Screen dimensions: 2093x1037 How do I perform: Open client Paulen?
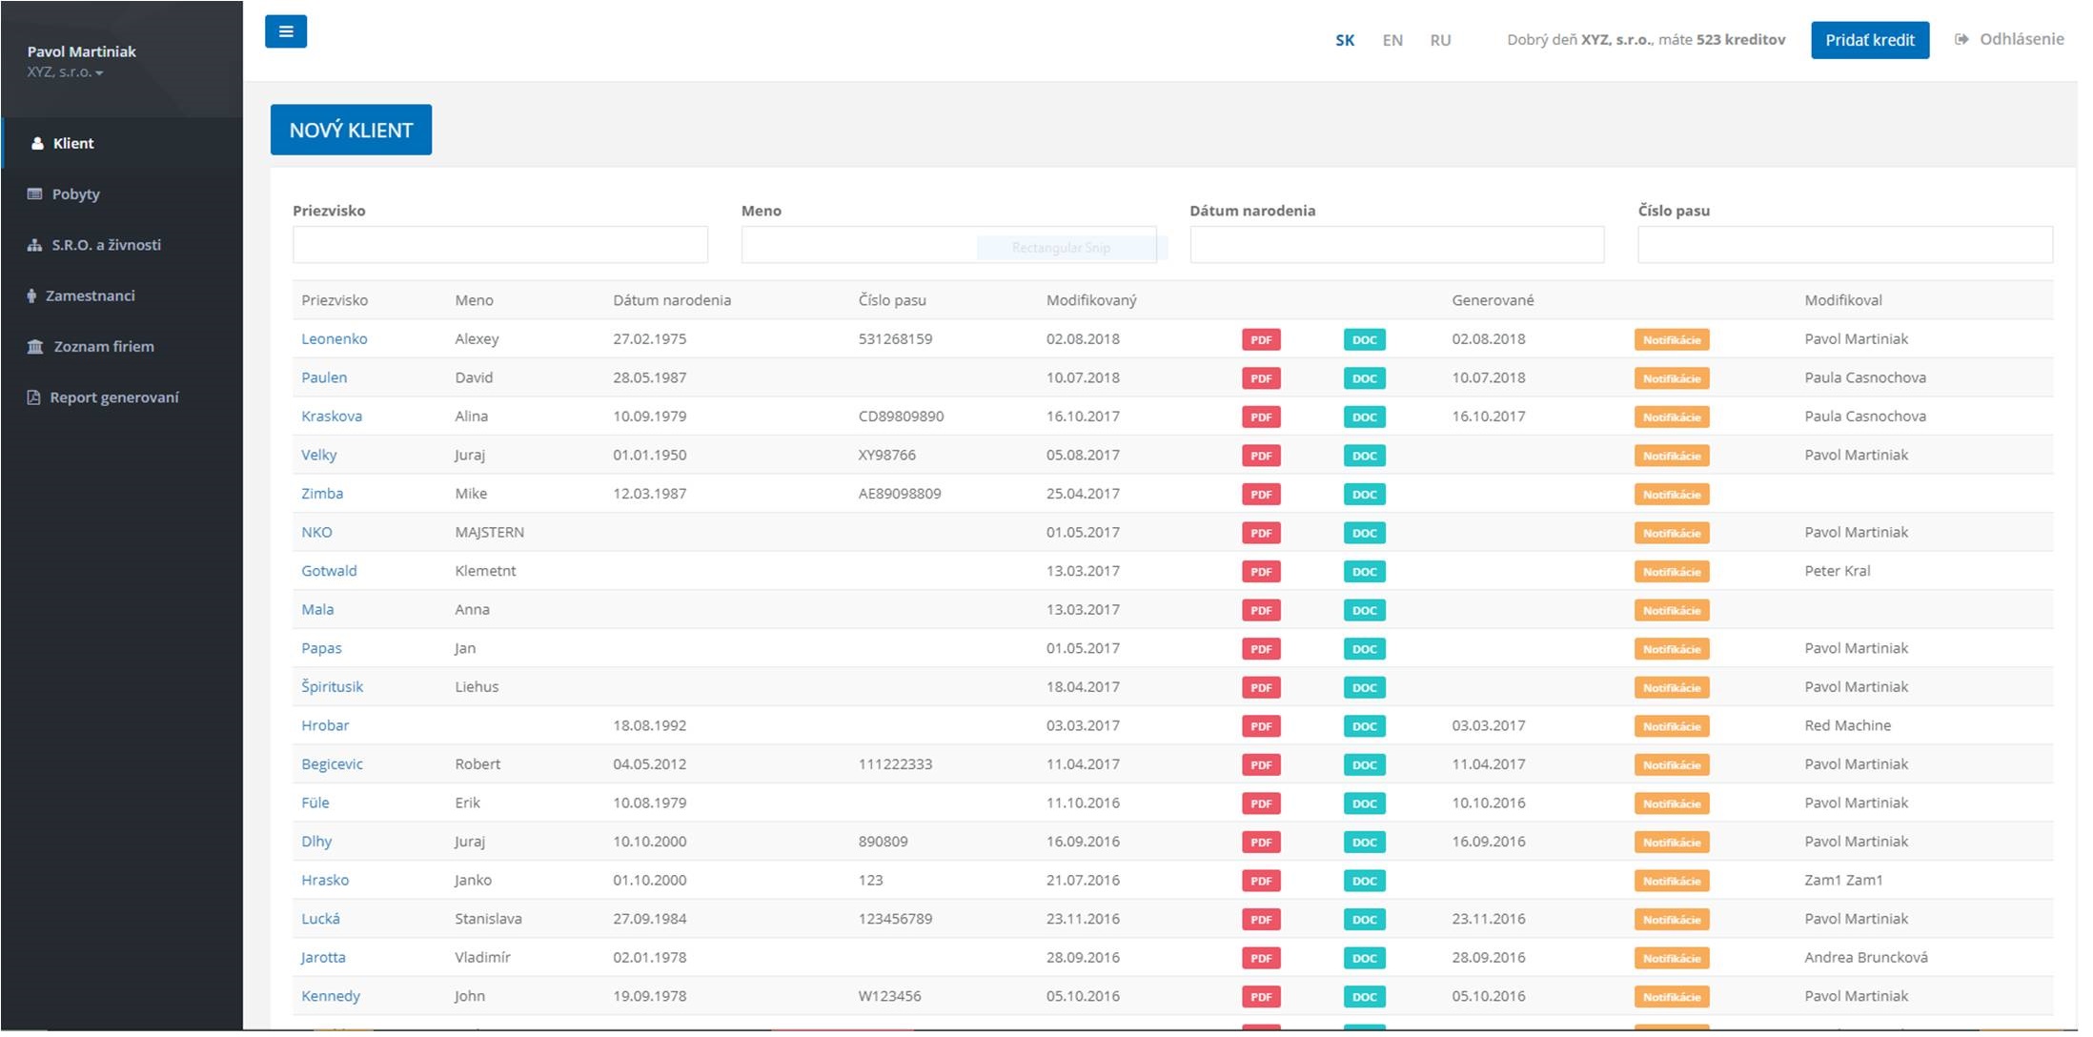point(324,377)
